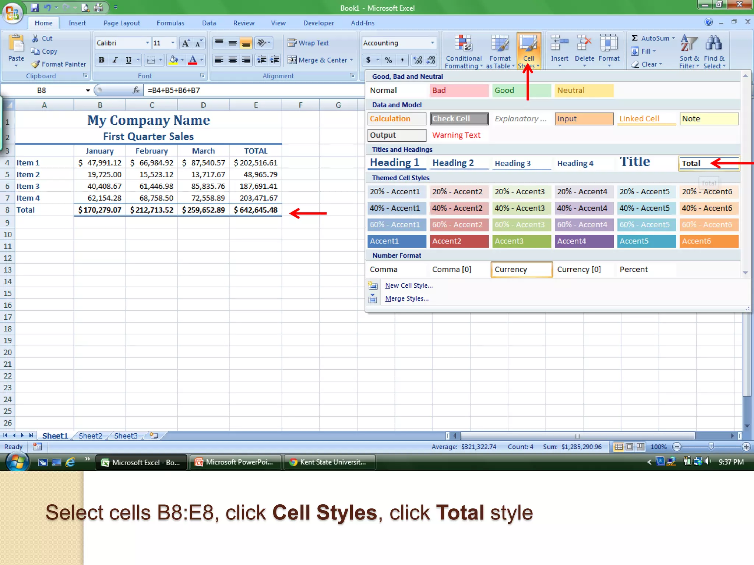754x565 pixels.
Task: Increase font size with Grow Font
Action: click(186, 43)
